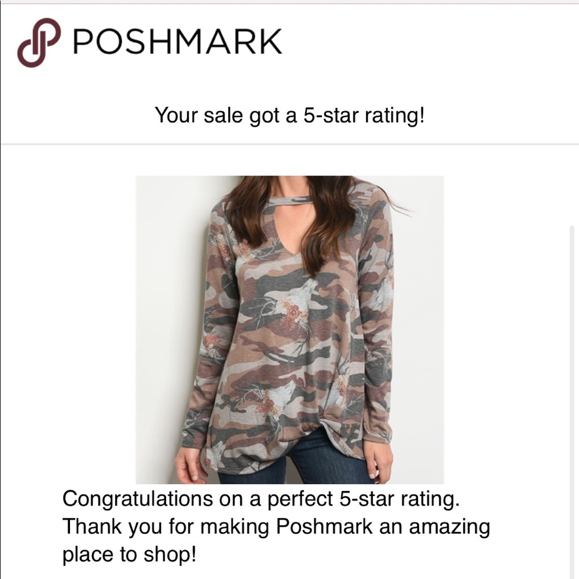Click the horizontal divider below the heading
Screen dimensions: 579x579
289,144
